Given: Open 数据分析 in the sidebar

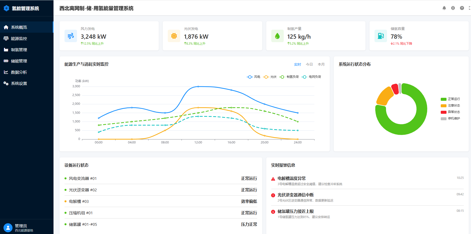Looking at the screenshot, I should click(19, 72).
